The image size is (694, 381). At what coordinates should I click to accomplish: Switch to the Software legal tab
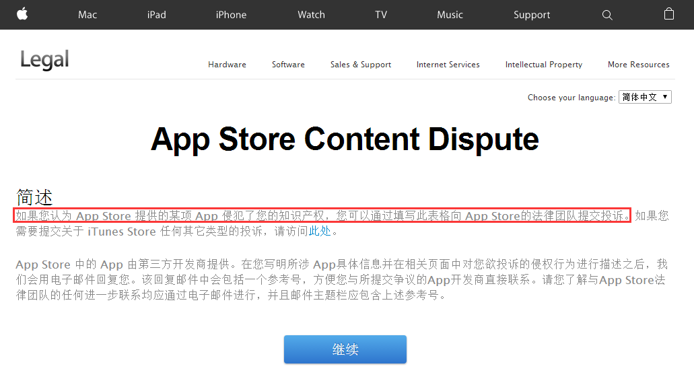point(288,65)
